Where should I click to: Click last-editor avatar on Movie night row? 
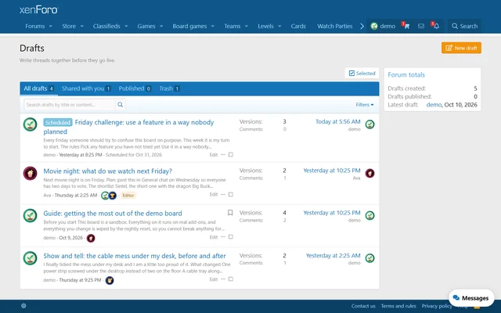[x=370, y=173]
